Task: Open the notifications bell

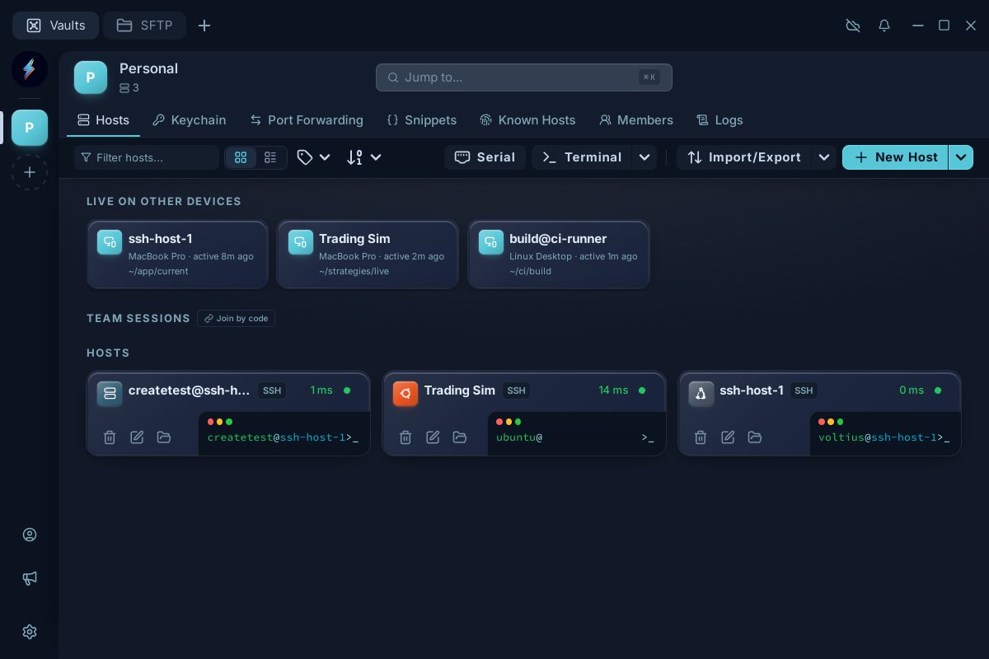Action: click(884, 26)
